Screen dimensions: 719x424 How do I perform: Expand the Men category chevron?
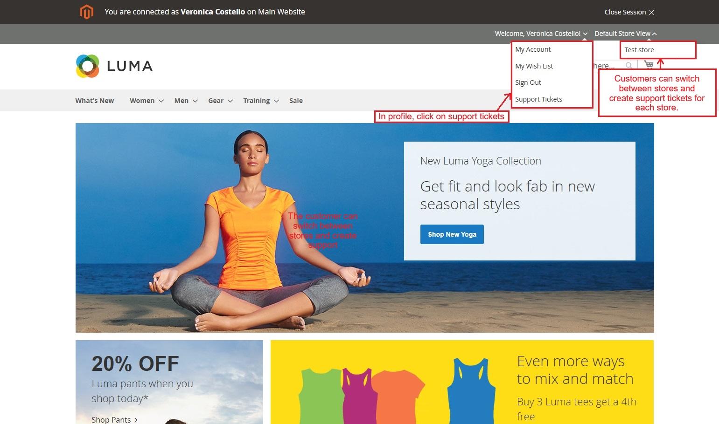pos(195,101)
